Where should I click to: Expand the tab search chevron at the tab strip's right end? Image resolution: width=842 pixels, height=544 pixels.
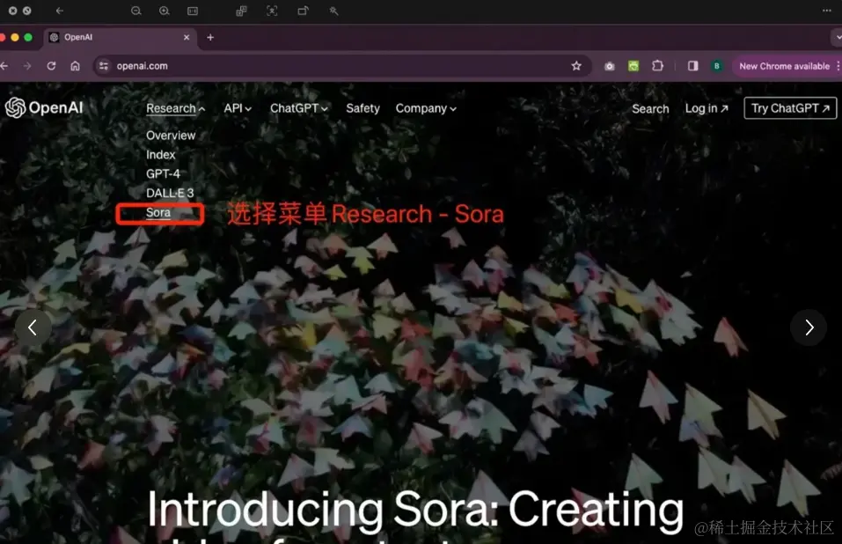(x=838, y=38)
